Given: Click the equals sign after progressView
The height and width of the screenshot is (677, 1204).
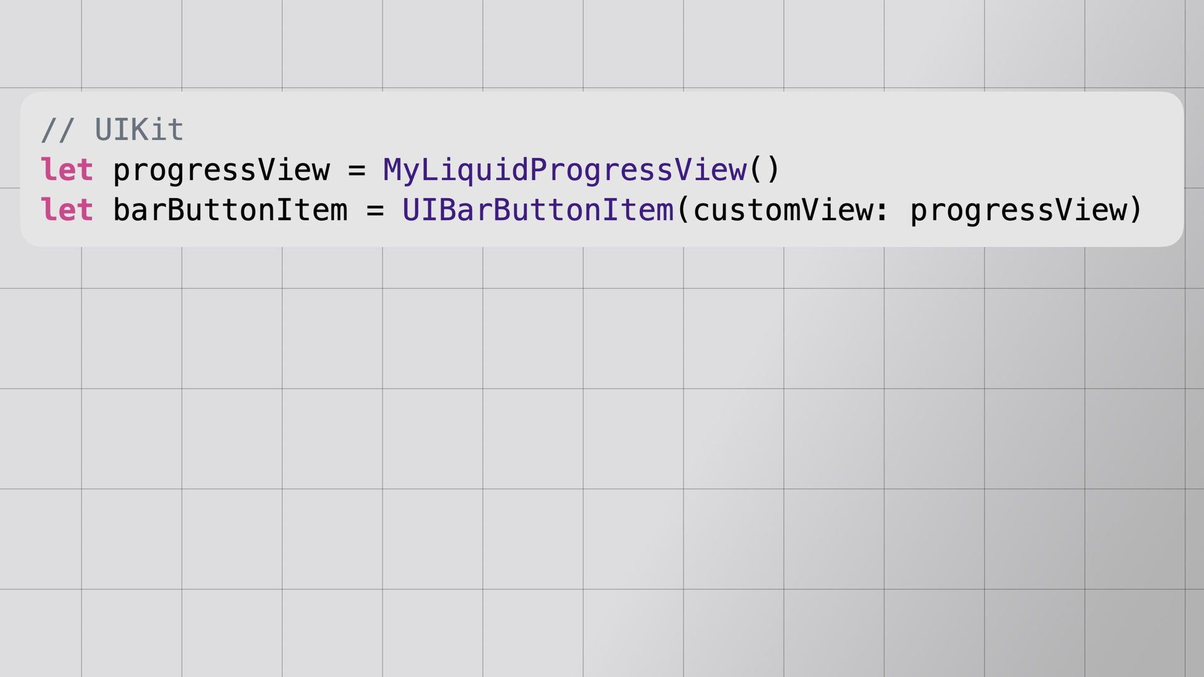Looking at the screenshot, I should pyautogui.click(x=356, y=171).
